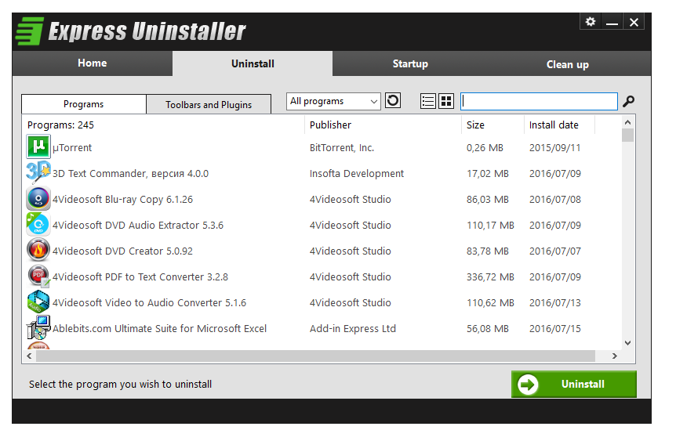The image size is (676, 430).
Task: Open the Startup tab
Action: tap(410, 63)
